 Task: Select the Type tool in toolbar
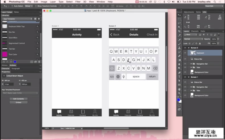179,77
